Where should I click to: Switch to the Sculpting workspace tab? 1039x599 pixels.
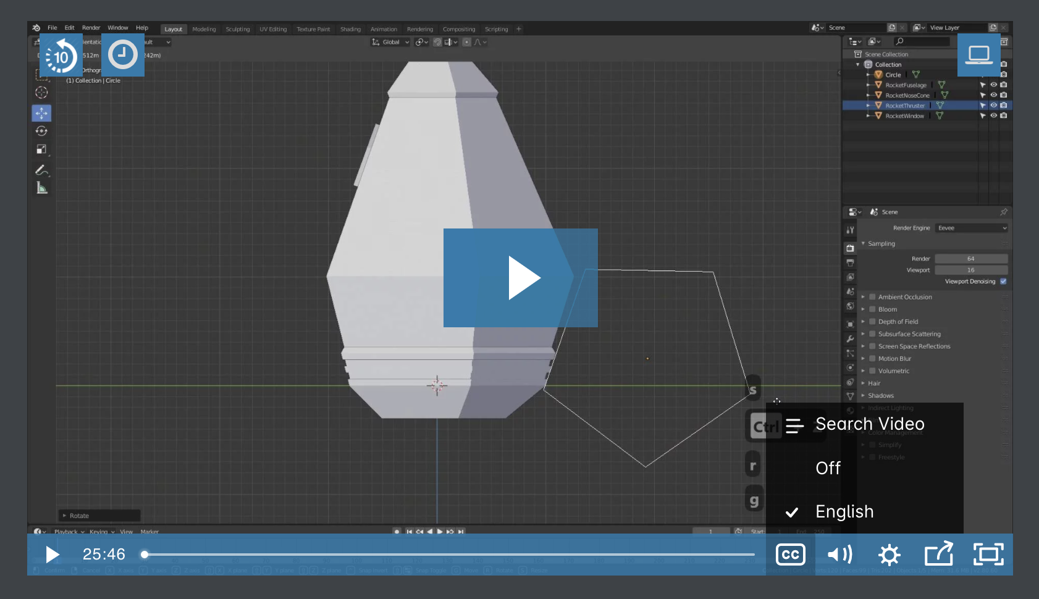[238, 29]
